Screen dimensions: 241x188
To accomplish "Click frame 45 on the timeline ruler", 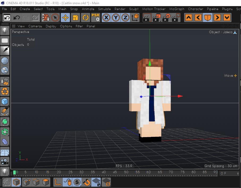I will pyautogui.click(x=115, y=172).
